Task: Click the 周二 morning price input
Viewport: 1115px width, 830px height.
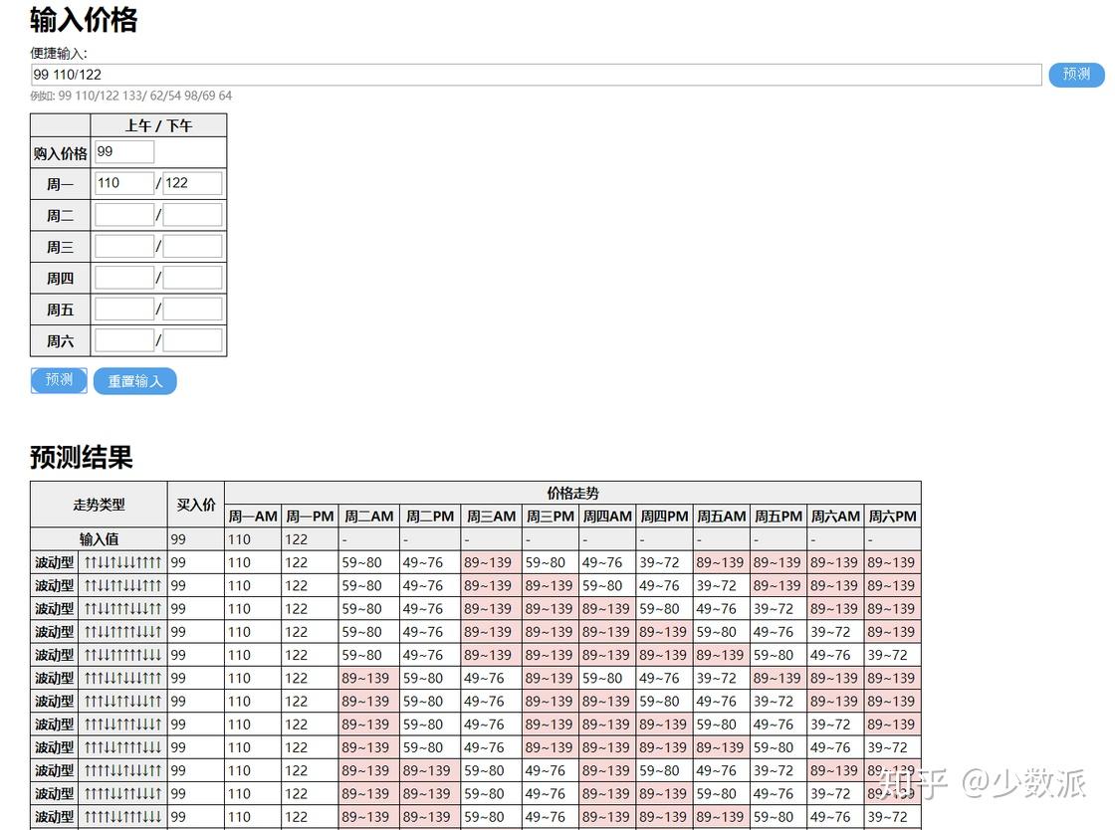Action: (124, 215)
